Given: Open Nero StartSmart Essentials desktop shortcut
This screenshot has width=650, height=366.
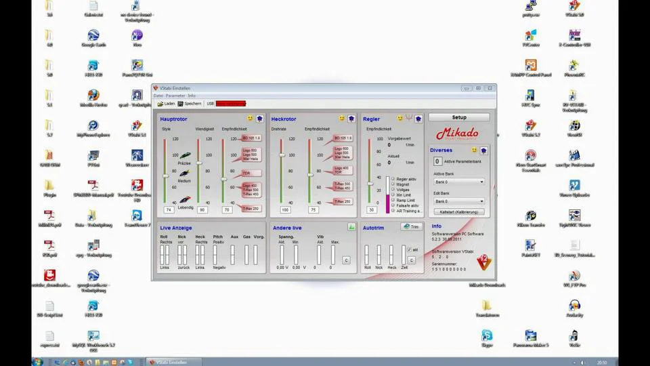Looking at the screenshot, I should [x=531, y=161].
